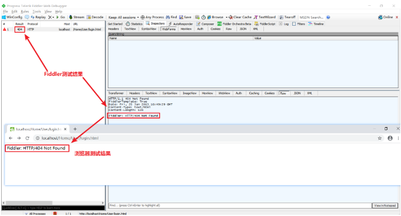Screen dimensions: 401x216
Task: Toggle the Decode option
Action: pyautogui.click(x=95, y=17)
